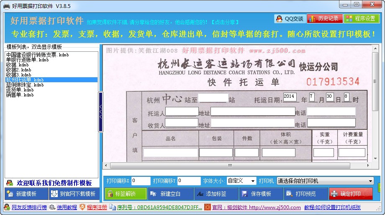Click 添加标签 to add a label
The width and height of the screenshot is (385, 215).
[216, 194]
